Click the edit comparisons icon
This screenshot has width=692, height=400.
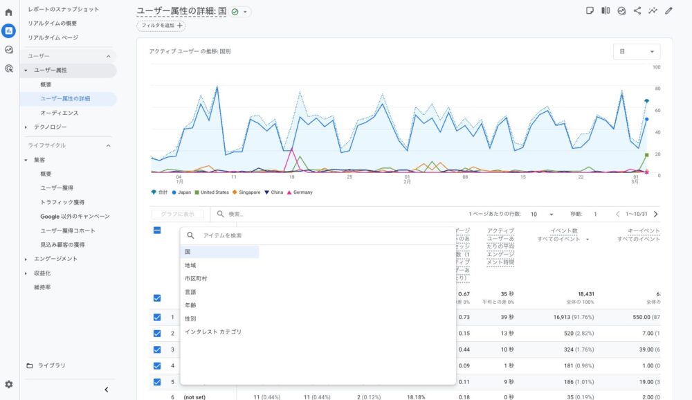(x=605, y=10)
